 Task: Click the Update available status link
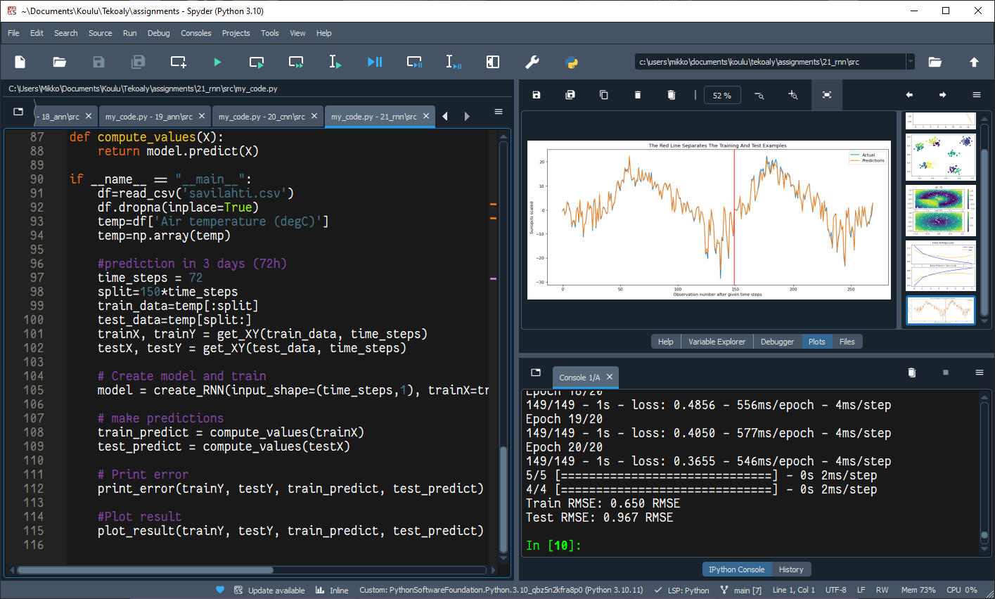276,590
